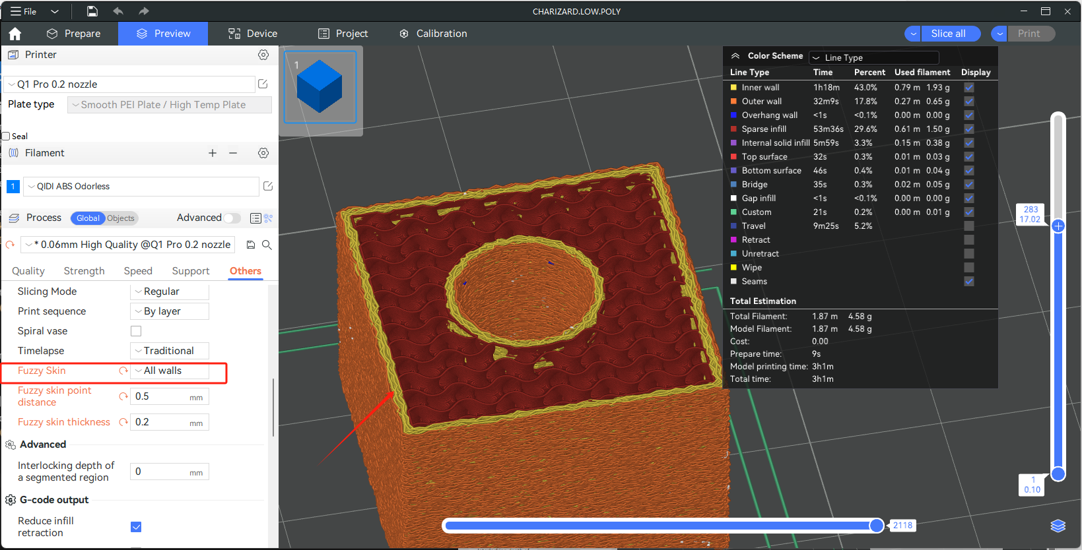This screenshot has height=550, width=1082.
Task: Click the vertical layer slider bottom handle
Action: 1058,474
